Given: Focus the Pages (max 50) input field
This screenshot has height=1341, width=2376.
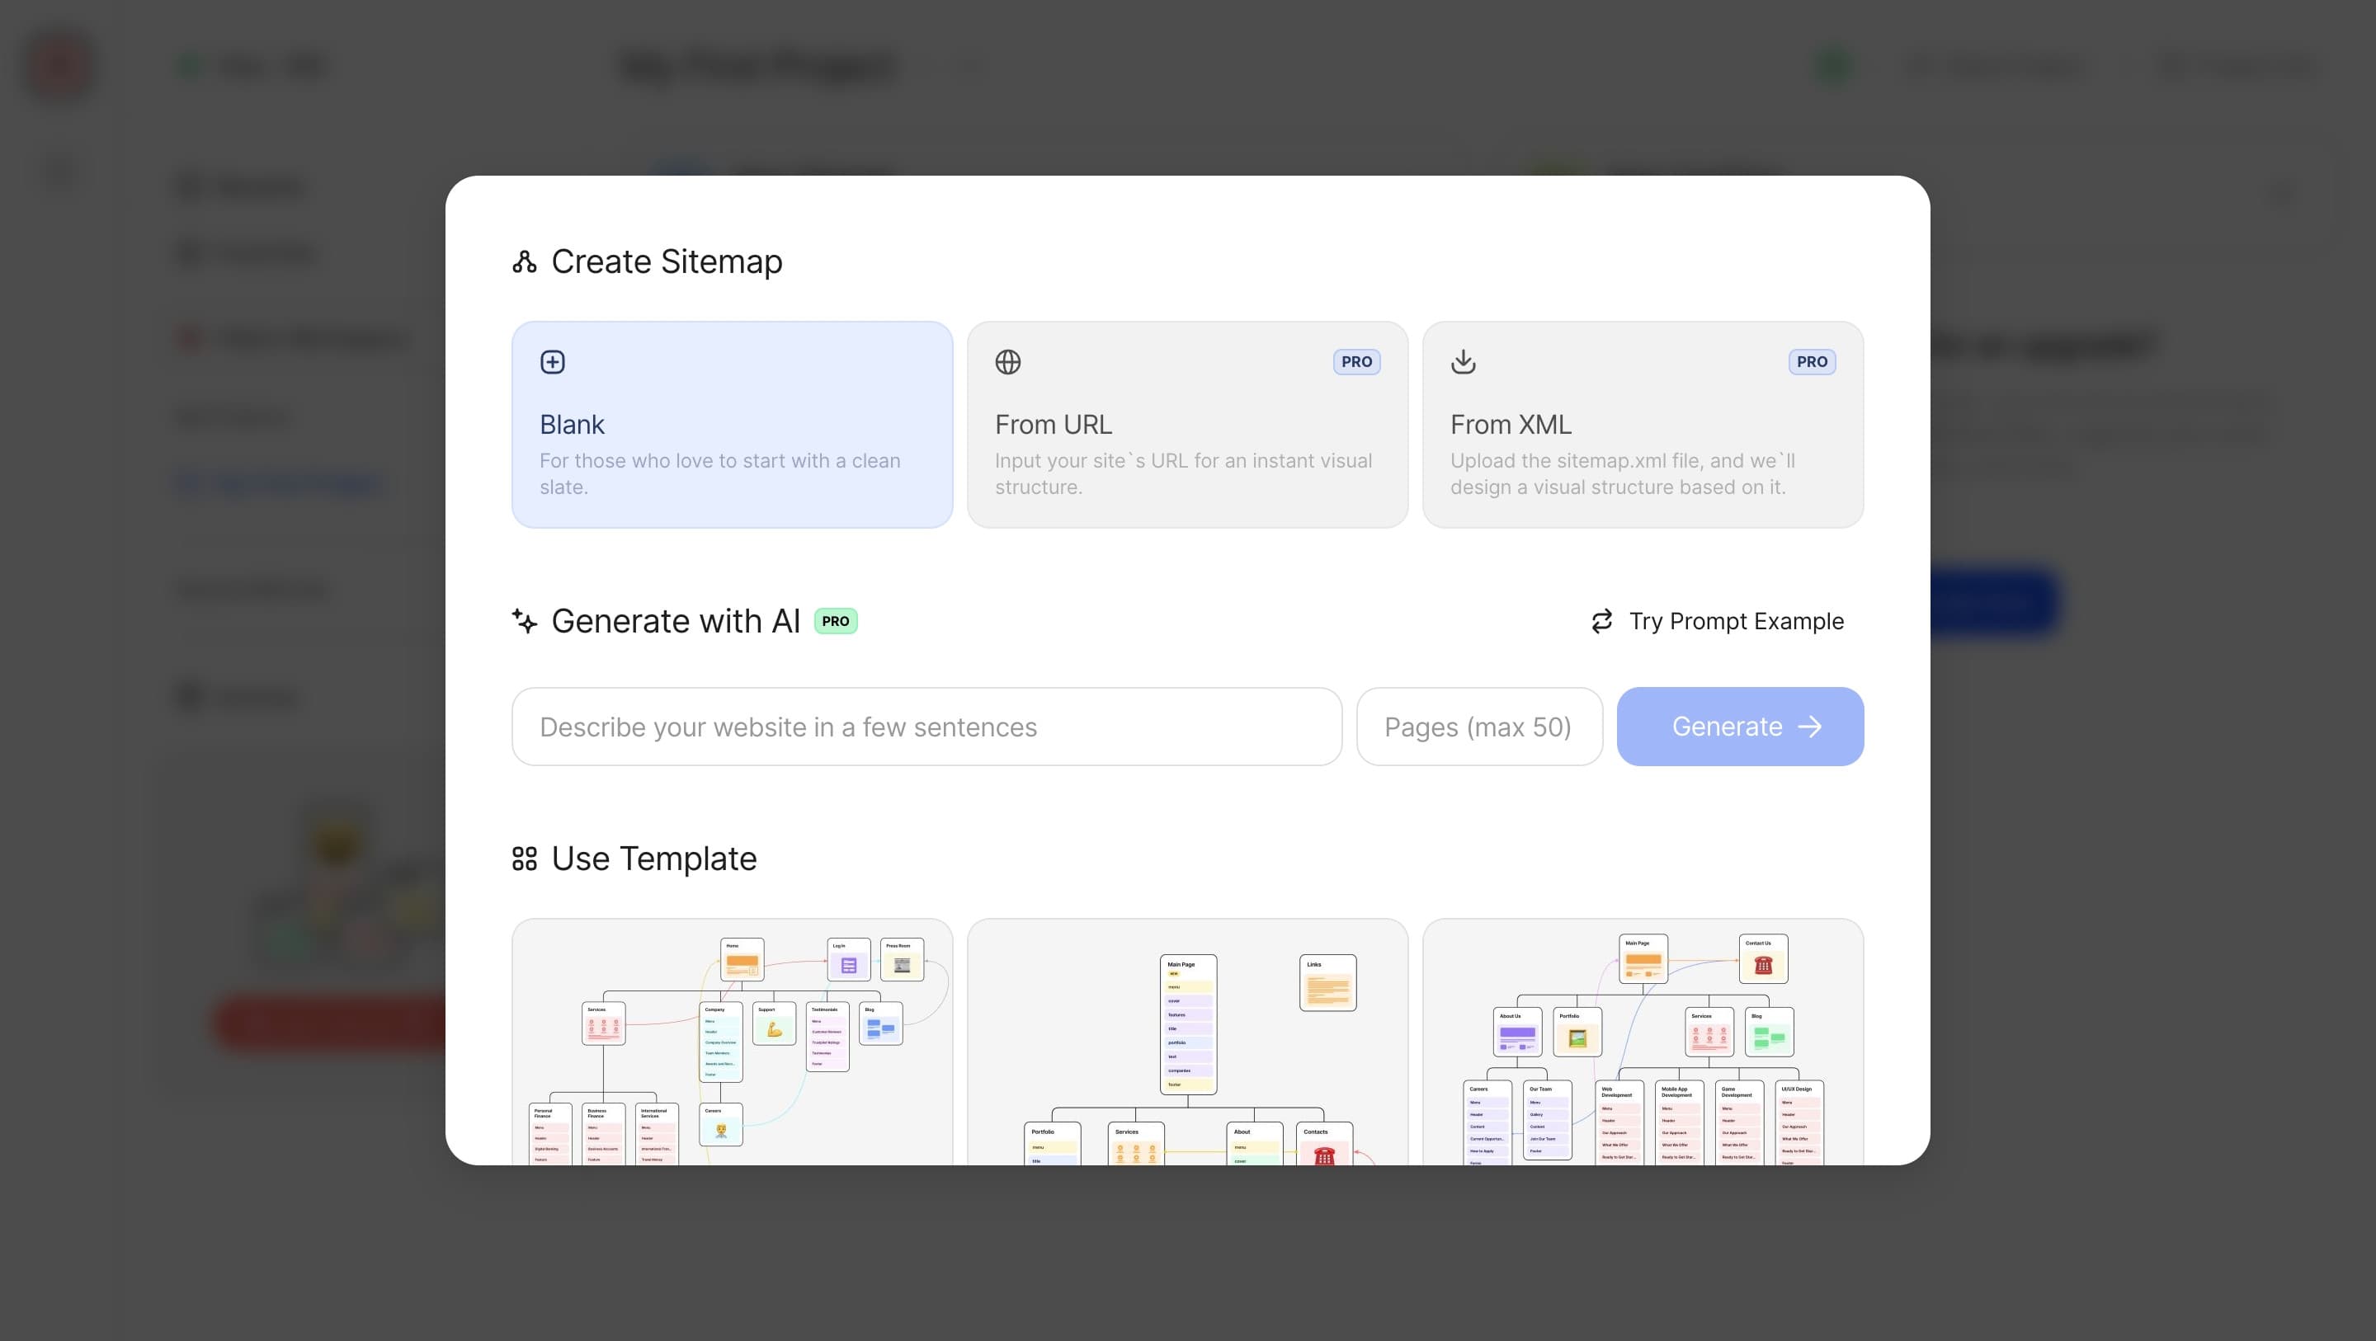Looking at the screenshot, I should (1479, 727).
